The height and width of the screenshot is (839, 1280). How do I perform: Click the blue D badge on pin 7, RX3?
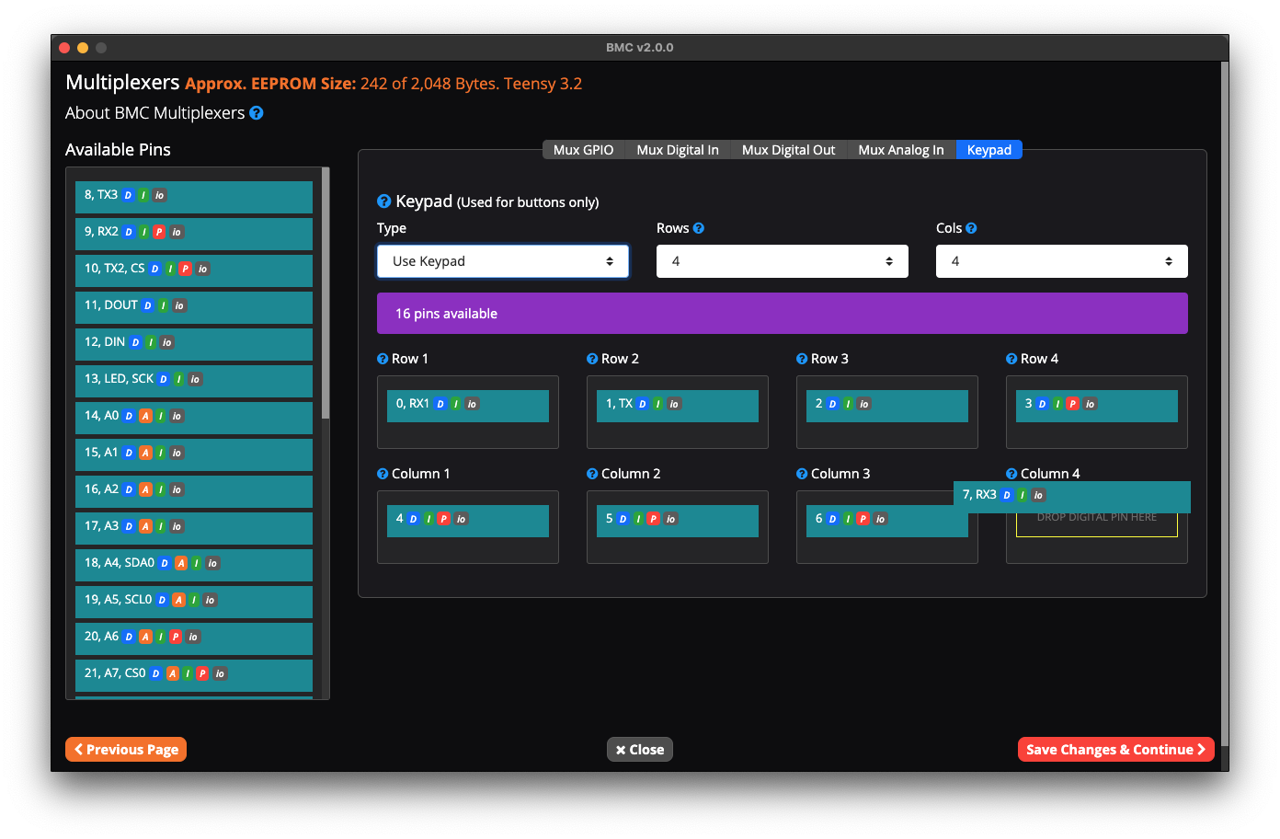(x=1007, y=495)
